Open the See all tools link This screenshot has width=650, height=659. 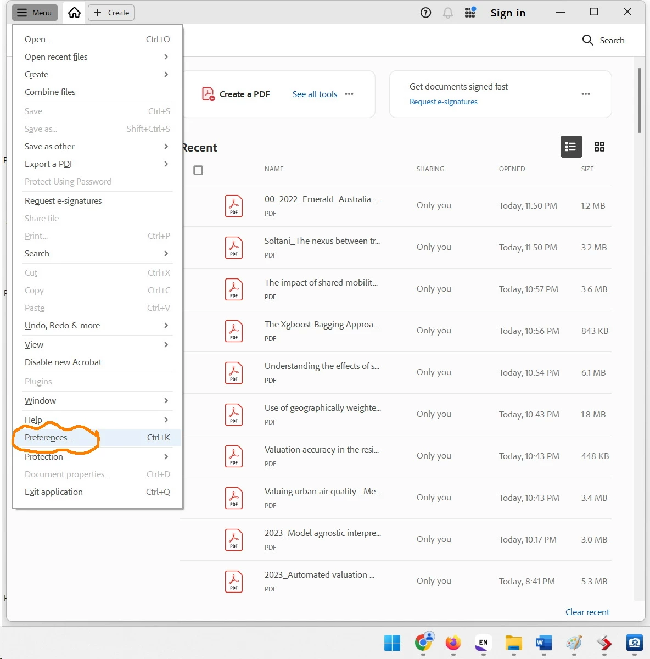[315, 94]
